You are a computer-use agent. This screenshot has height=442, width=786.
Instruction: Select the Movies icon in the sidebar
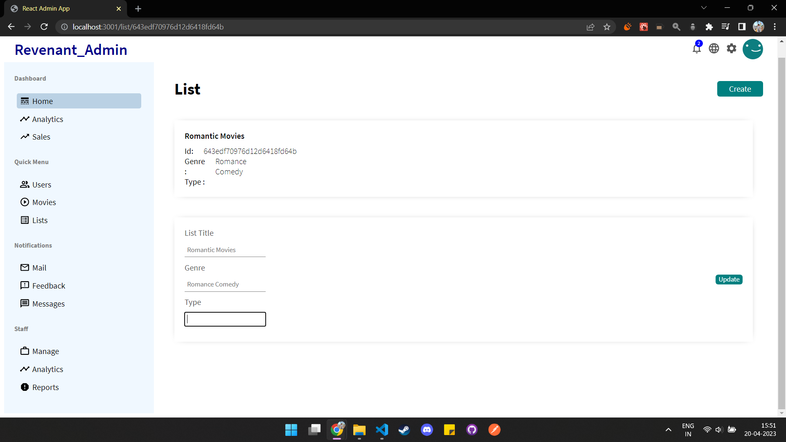point(25,202)
